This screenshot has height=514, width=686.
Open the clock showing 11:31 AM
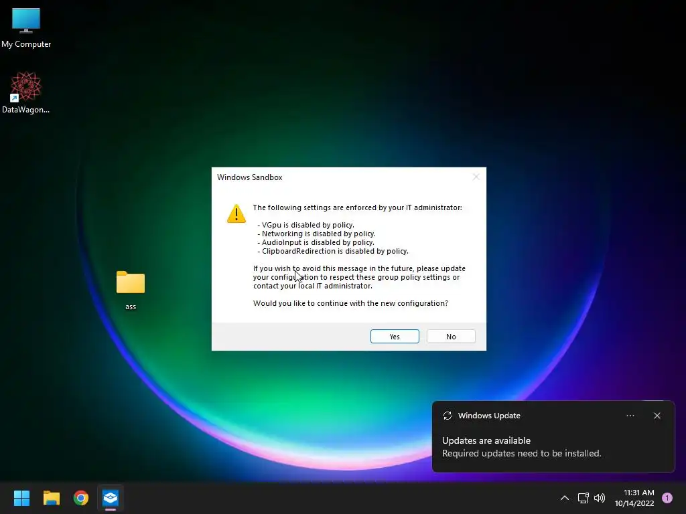coord(634,498)
